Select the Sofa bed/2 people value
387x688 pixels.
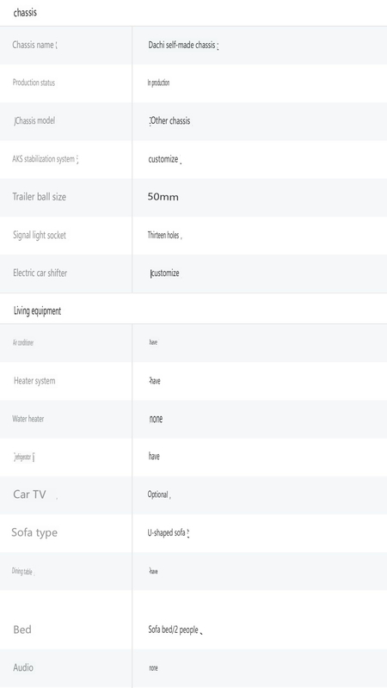click(x=174, y=630)
